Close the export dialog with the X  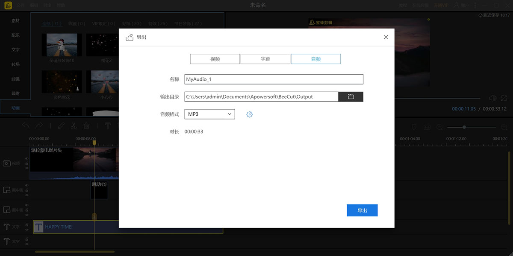pos(386,38)
